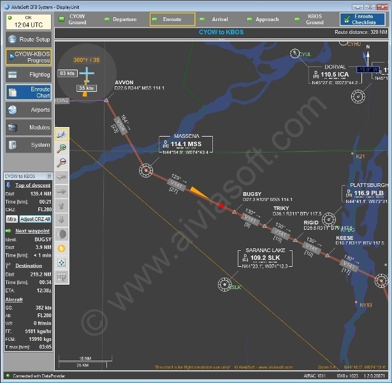Switch to CYOW Ground phase tab

(77, 19)
